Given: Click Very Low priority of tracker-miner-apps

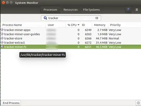Looking at the screenshot, I should click(115, 30).
